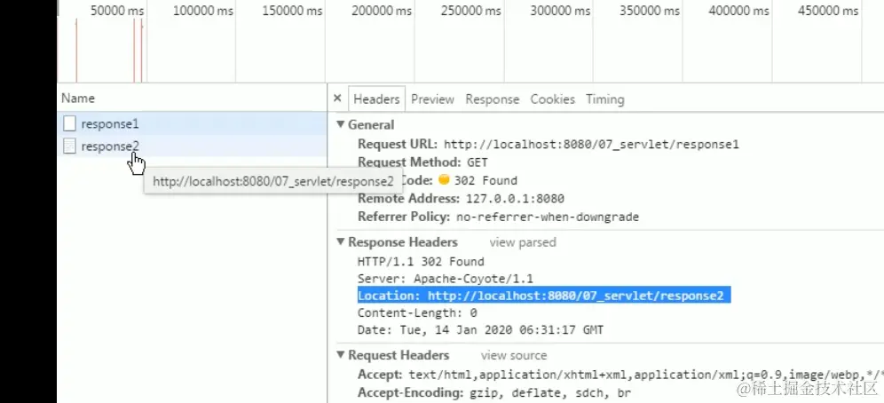Viewport: 884px width, 403px height.
Task: Collapse the Request Headers section
Action: 341,355
